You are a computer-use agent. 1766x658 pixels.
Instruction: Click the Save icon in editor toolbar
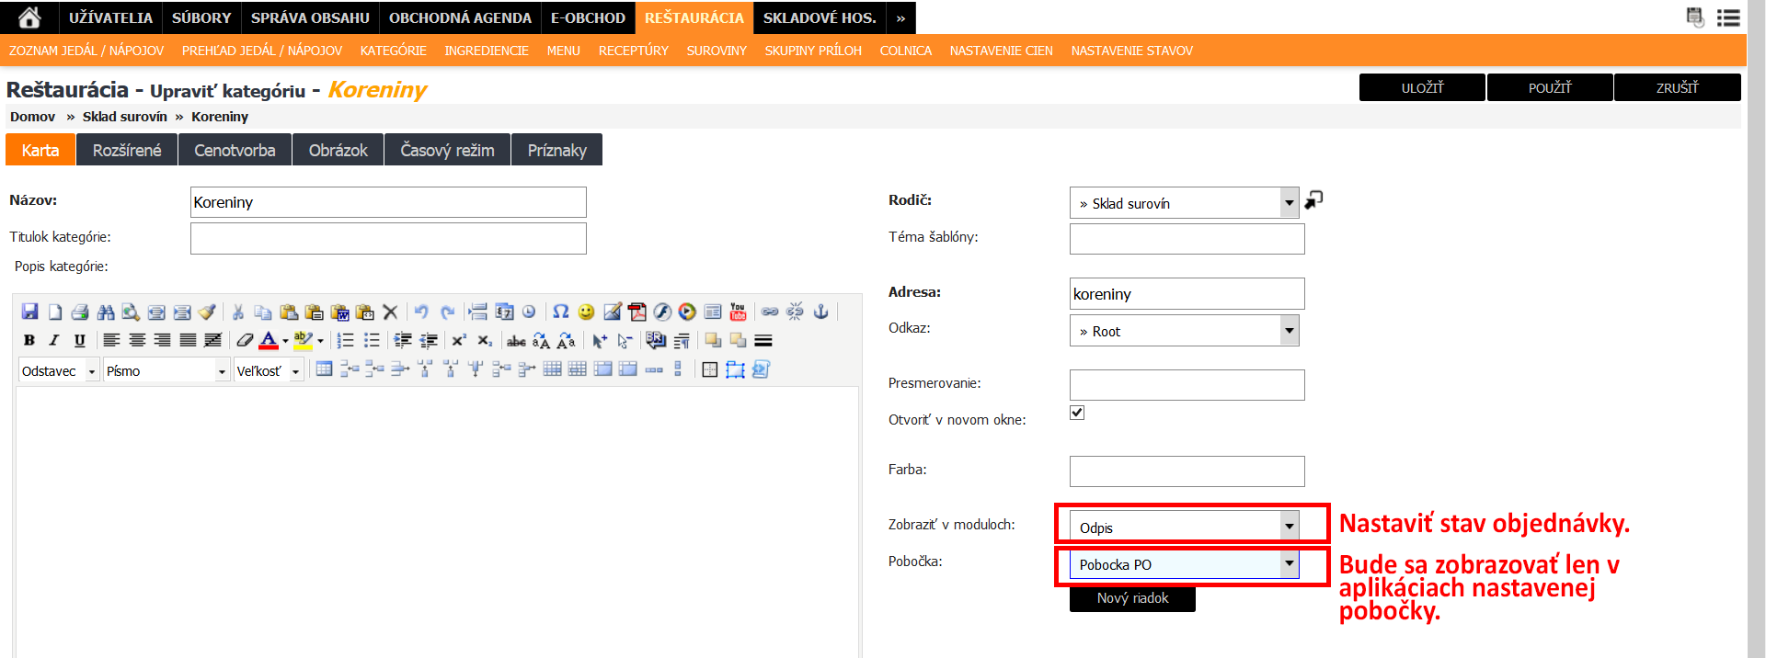[x=29, y=312]
